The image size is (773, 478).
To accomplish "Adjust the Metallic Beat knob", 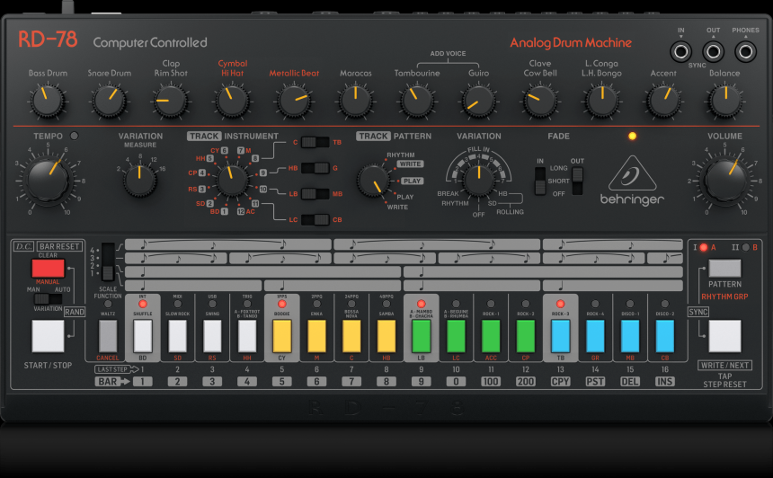I will (294, 101).
